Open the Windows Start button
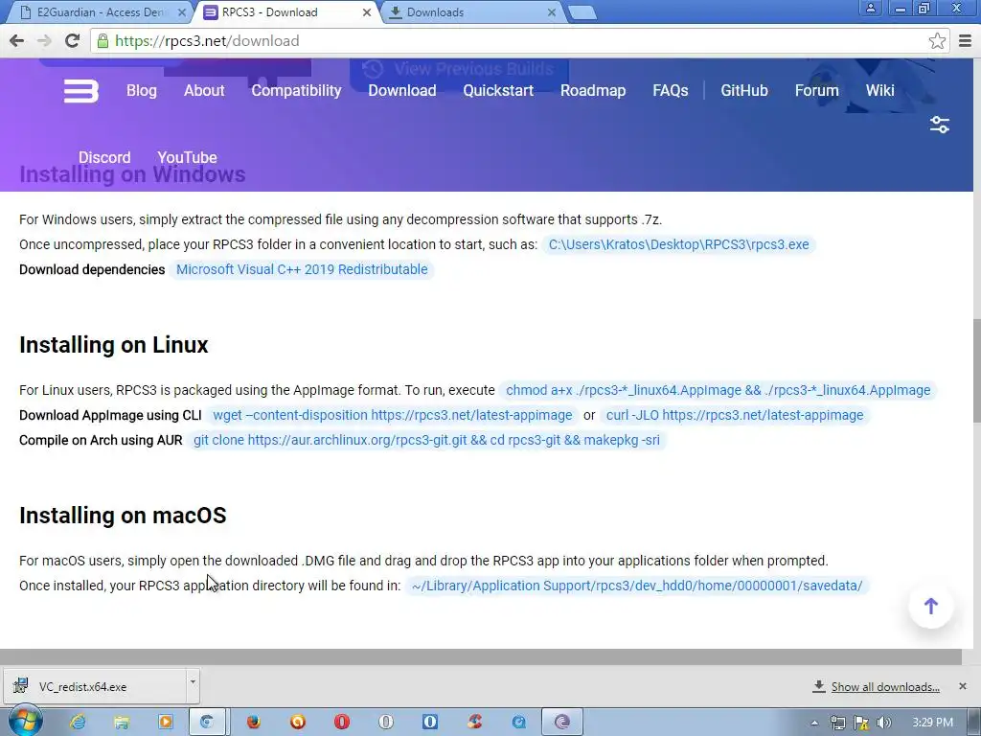 [25, 721]
